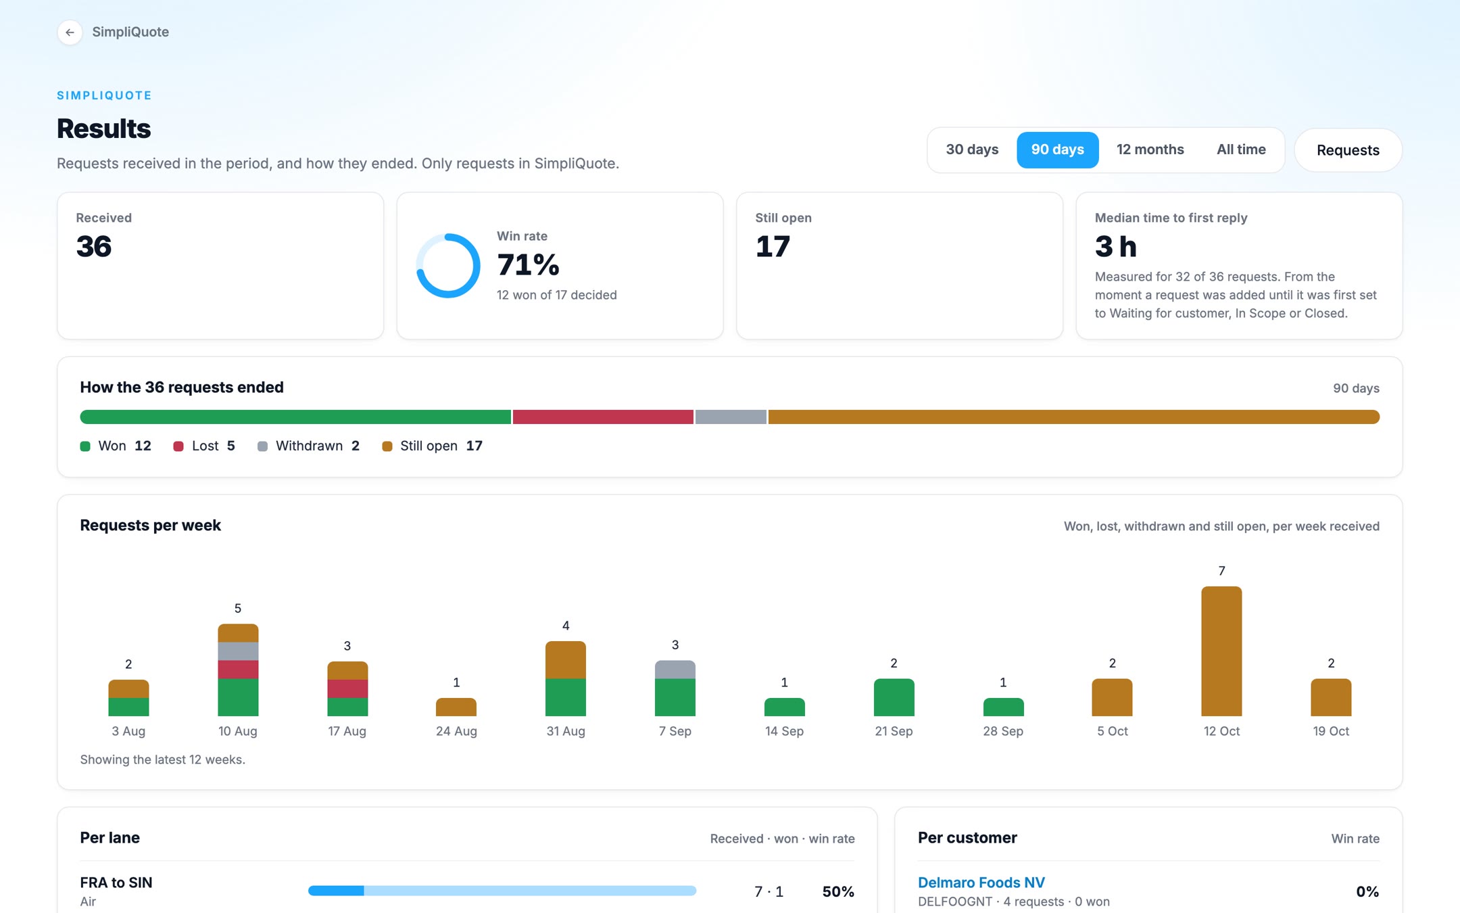
Task: Click the 21 Sep weekly bar
Action: click(894, 698)
